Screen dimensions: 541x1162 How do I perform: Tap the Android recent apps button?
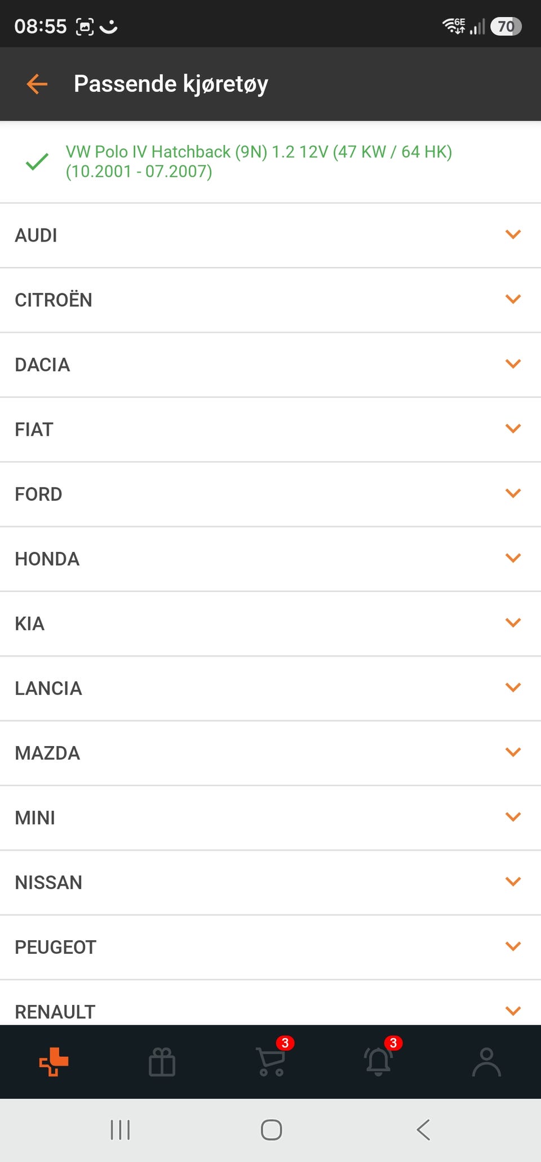pyautogui.click(x=120, y=1130)
